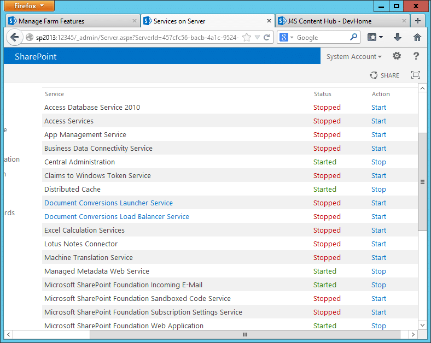The height and width of the screenshot is (343, 431).
Task: Click the scroll down arrow
Action: coord(422,325)
